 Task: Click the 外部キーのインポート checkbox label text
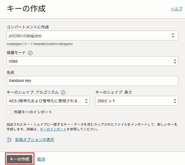point(33,112)
